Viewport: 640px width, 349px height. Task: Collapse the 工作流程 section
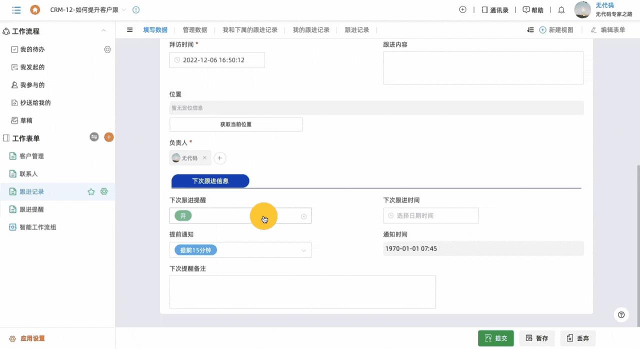coord(103,31)
